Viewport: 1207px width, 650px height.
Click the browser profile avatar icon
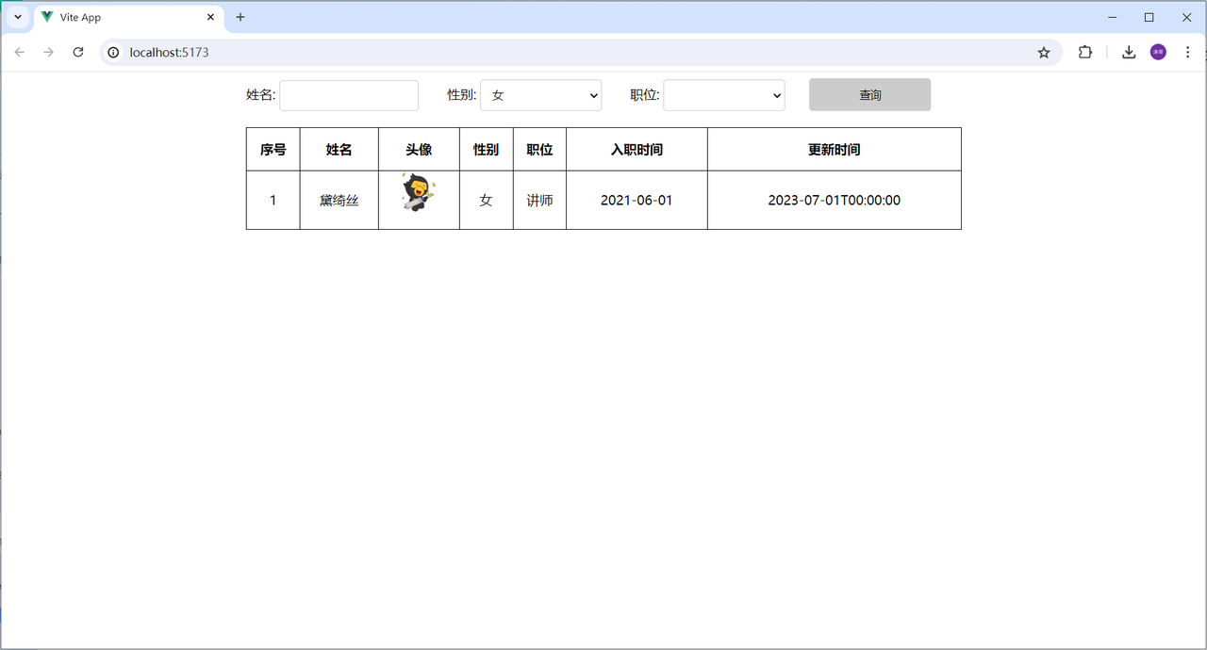(x=1158, y=52)
